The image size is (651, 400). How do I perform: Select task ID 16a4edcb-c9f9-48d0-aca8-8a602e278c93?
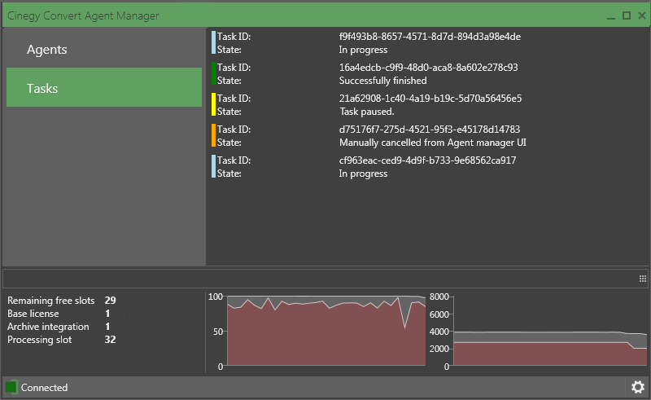(x=429, y=68)
